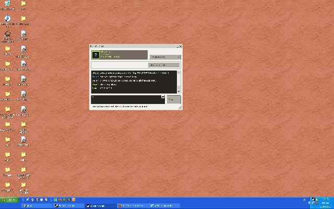Focus the dark message input box
334x209 pixels.
[x=128, y=100]
